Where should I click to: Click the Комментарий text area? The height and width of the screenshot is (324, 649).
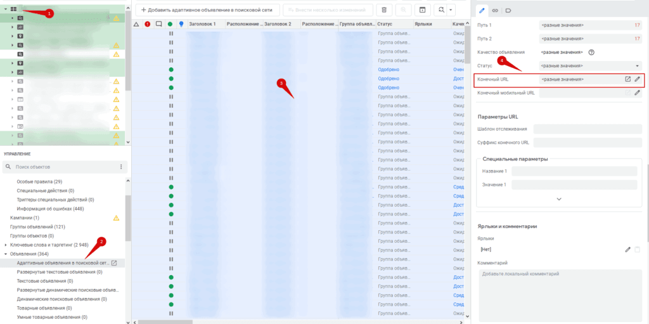(x=560, y=295)
